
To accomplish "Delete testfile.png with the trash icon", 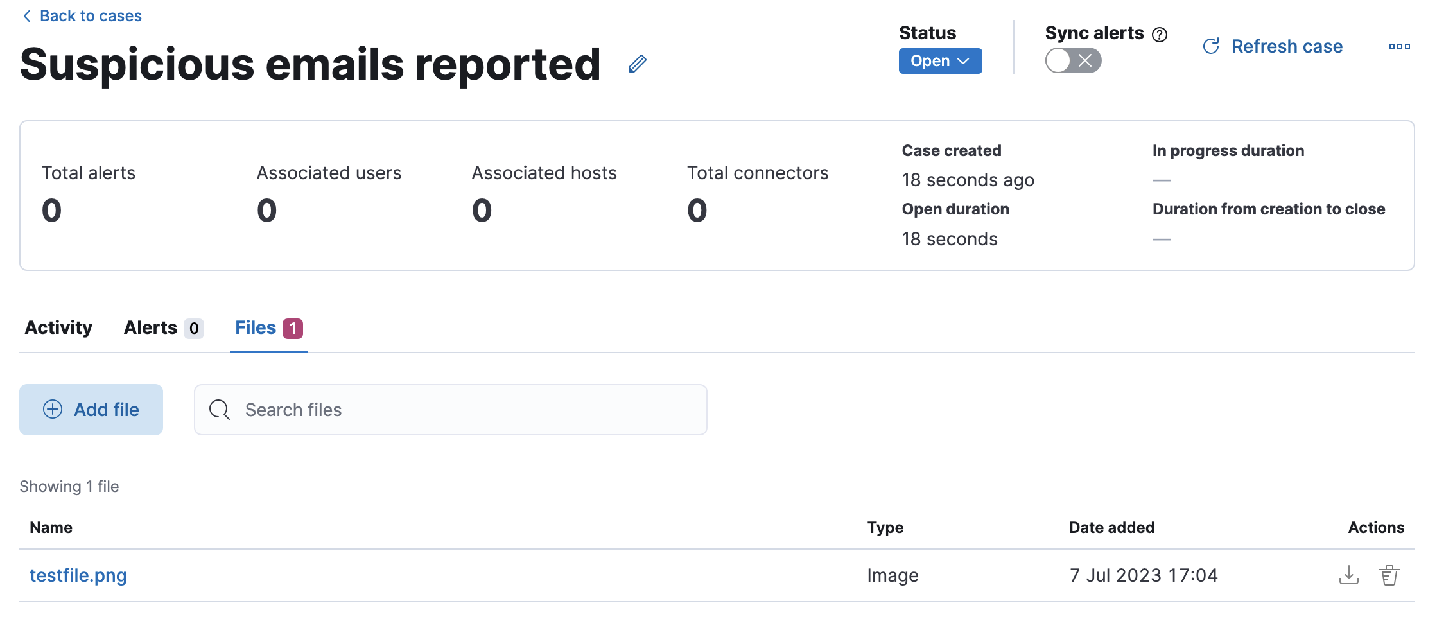I will (1389, 575).
